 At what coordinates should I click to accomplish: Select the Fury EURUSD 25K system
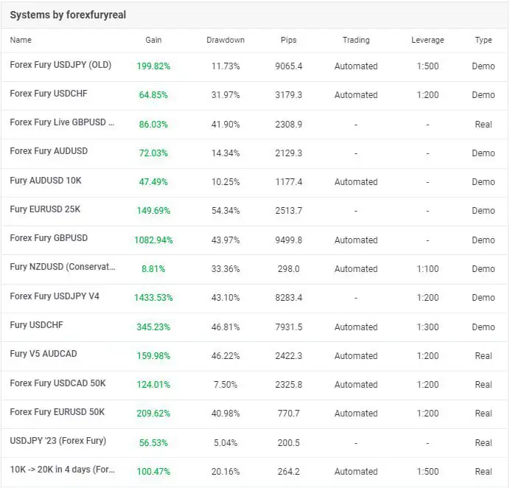pos(45,209)
